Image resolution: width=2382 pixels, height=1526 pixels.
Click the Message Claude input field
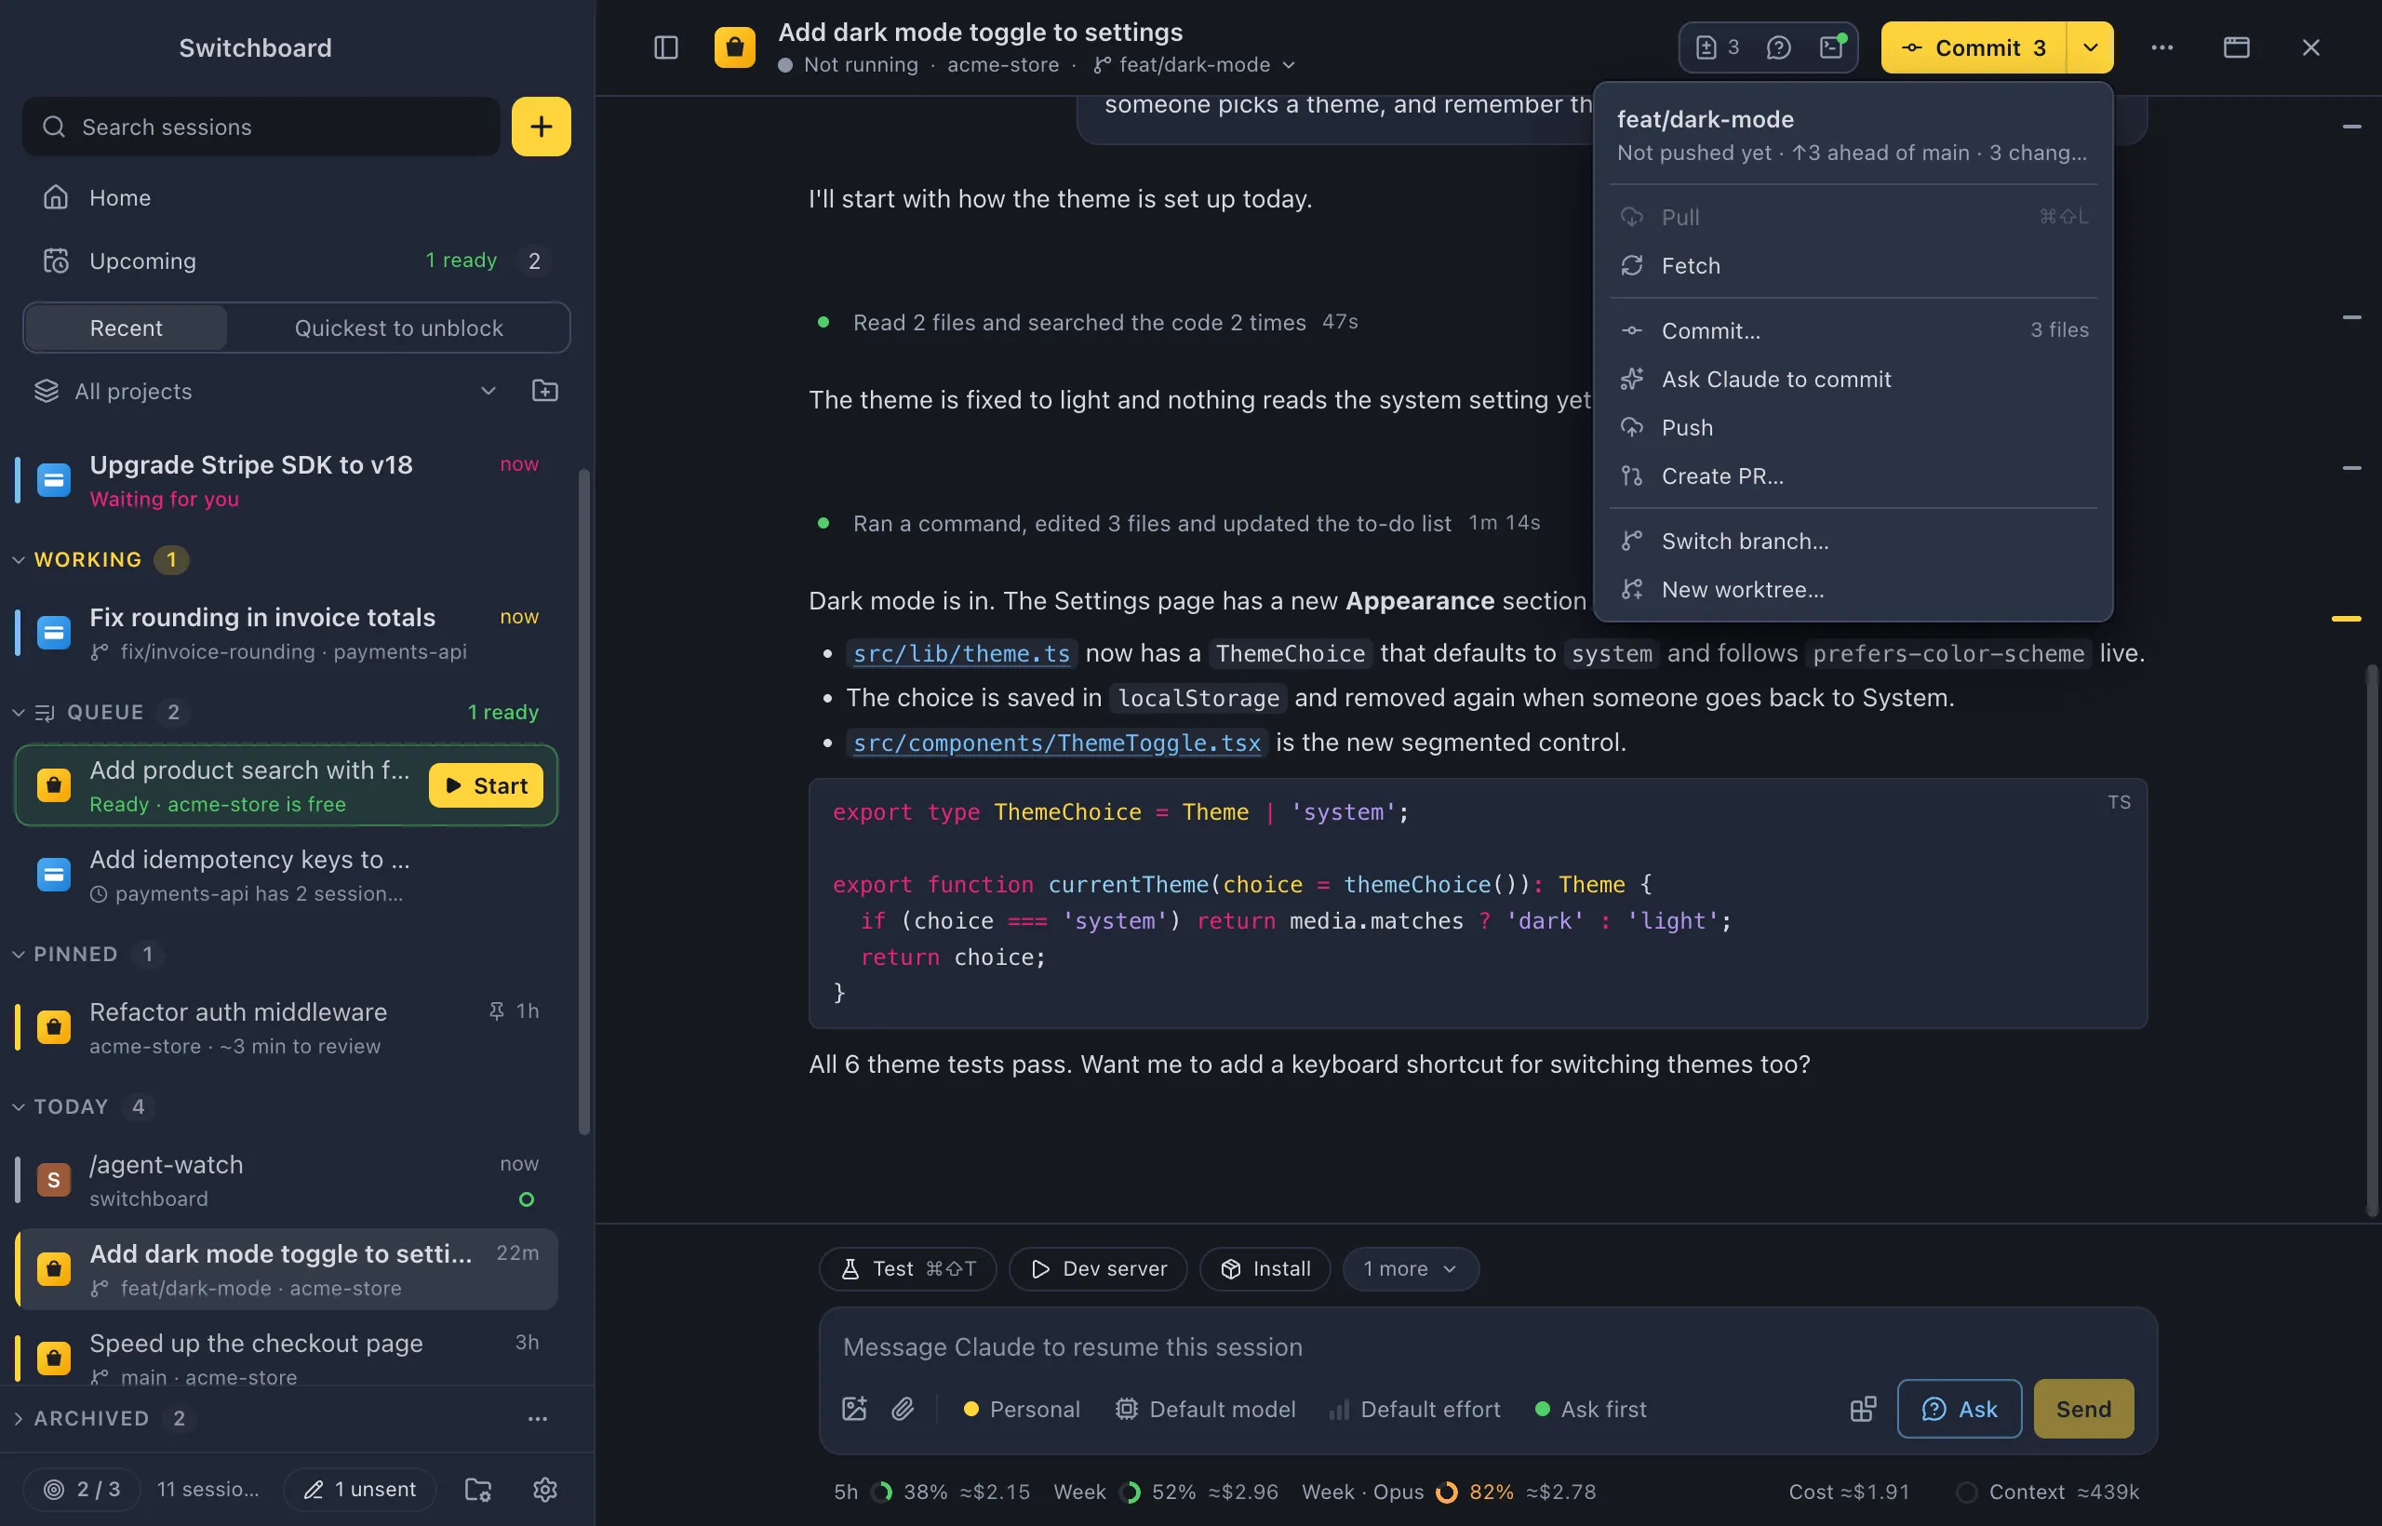tap(1487, 1346)
